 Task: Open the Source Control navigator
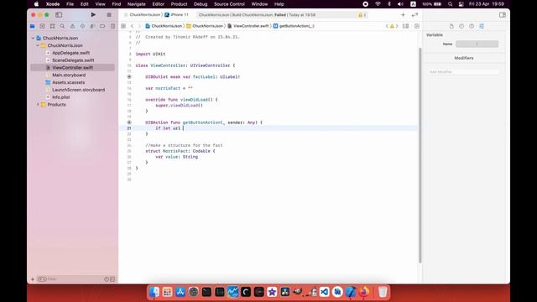(42, 26)
